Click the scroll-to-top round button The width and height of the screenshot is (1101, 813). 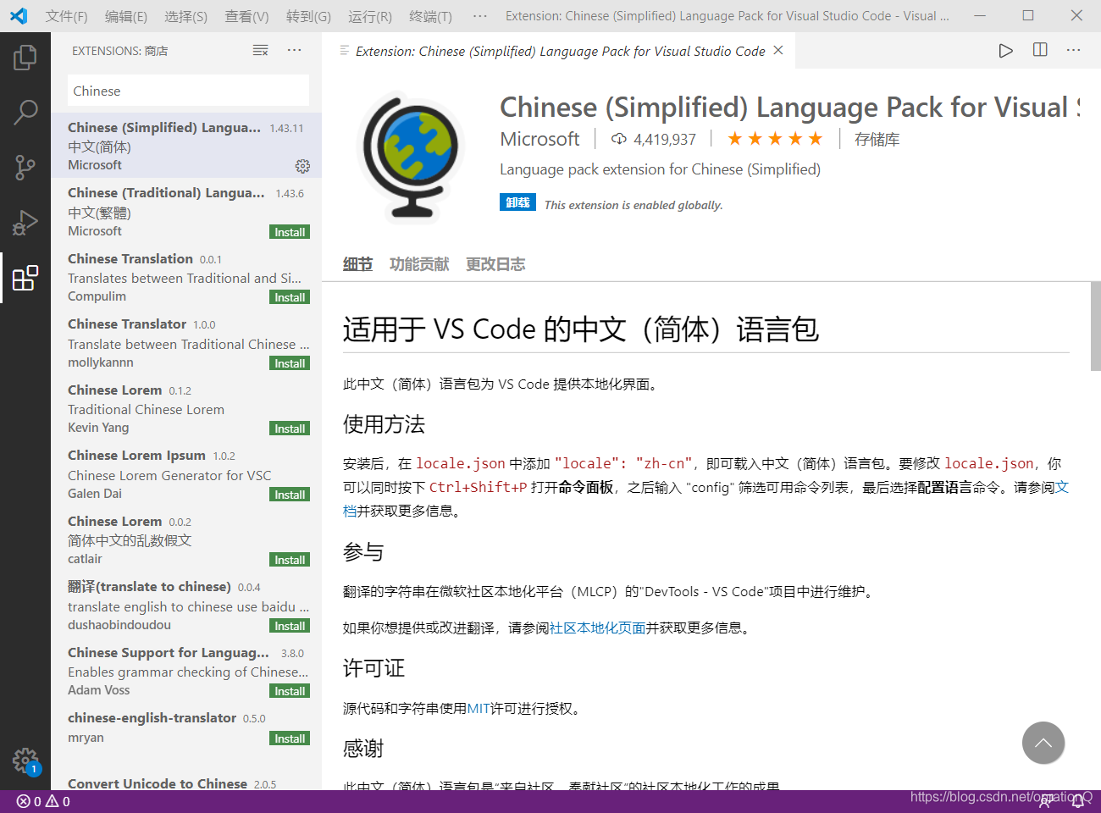point(1043,743)
